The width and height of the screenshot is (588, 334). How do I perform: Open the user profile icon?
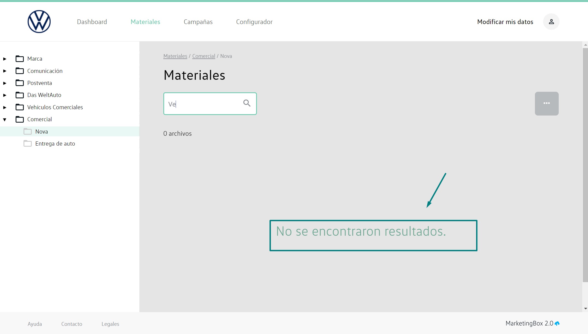(551, 22)
